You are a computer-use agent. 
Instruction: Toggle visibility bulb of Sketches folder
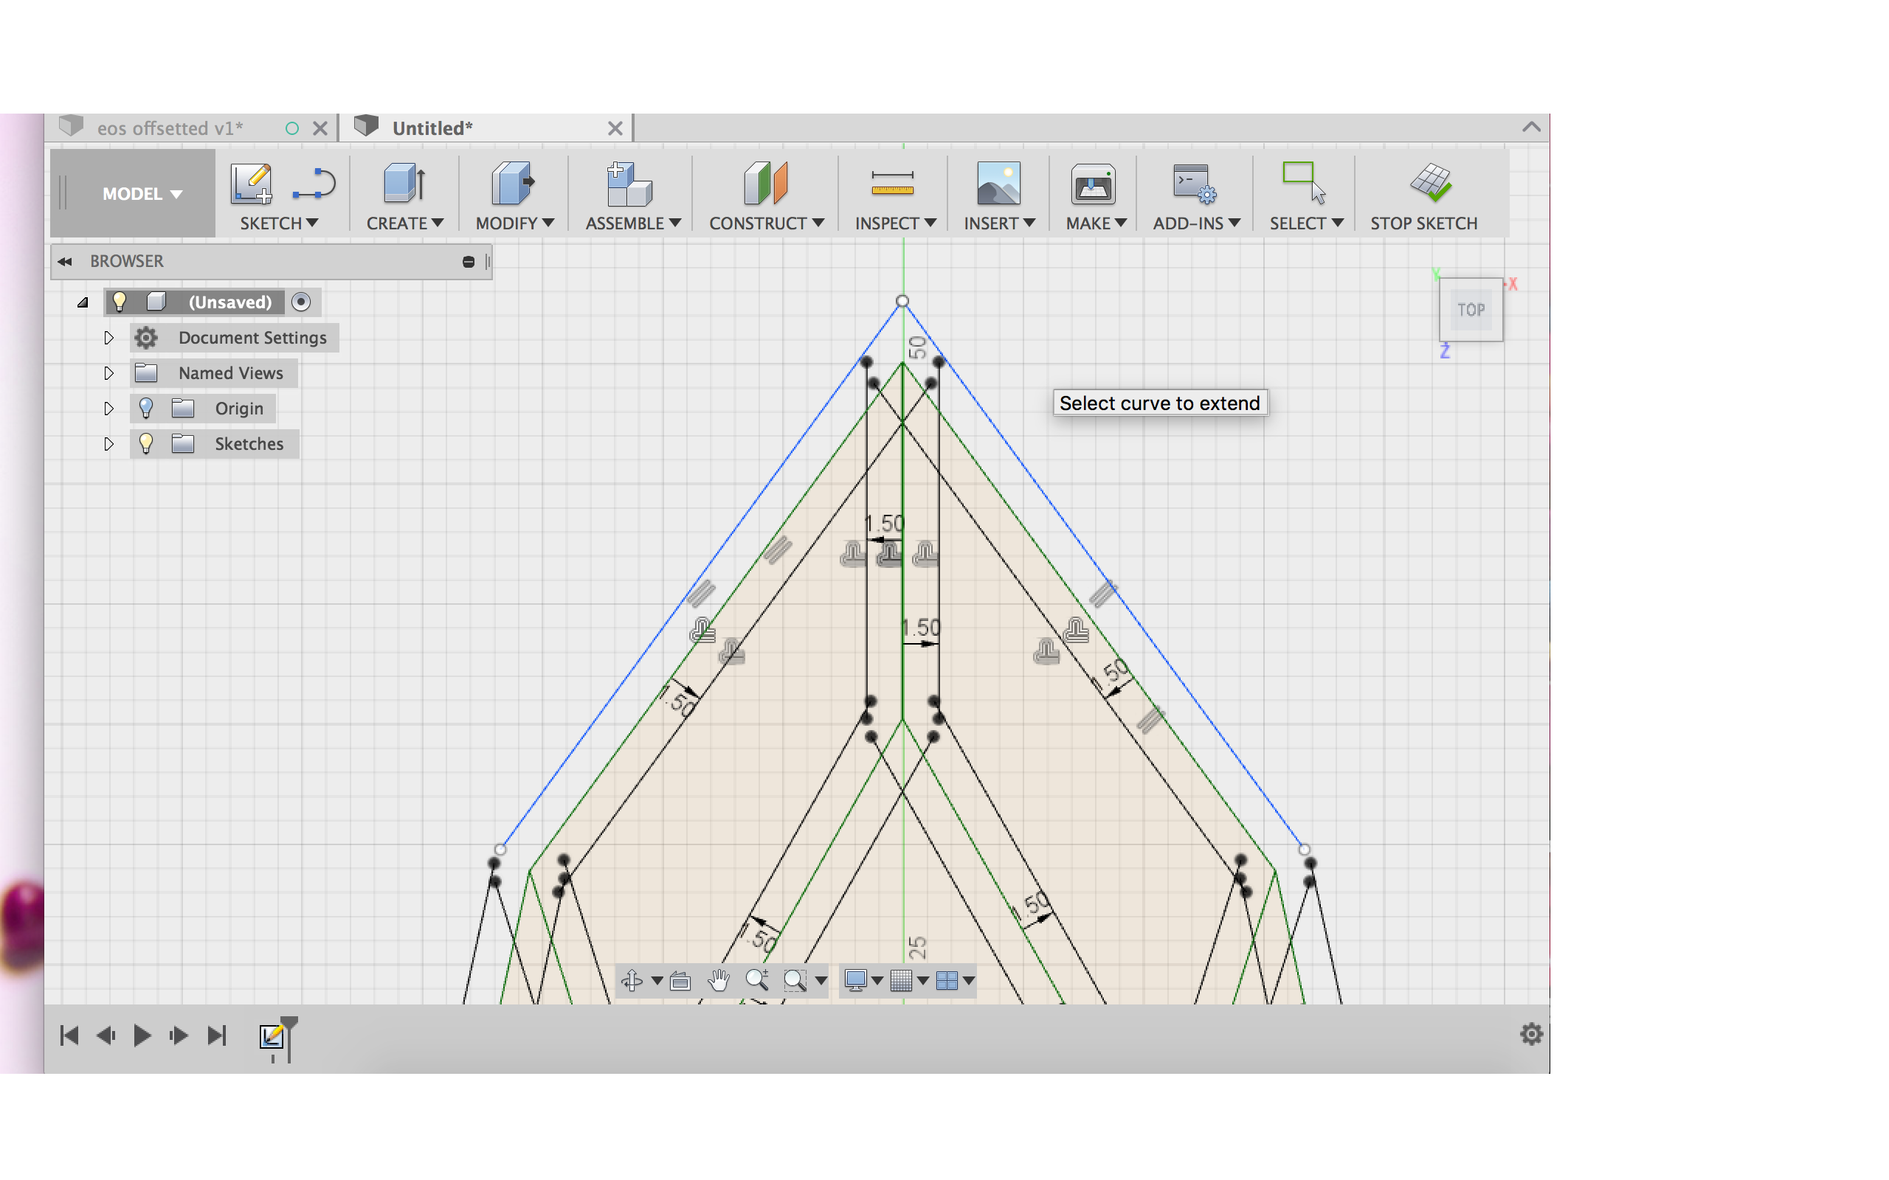pyautogui.click(x=146, y=443)
